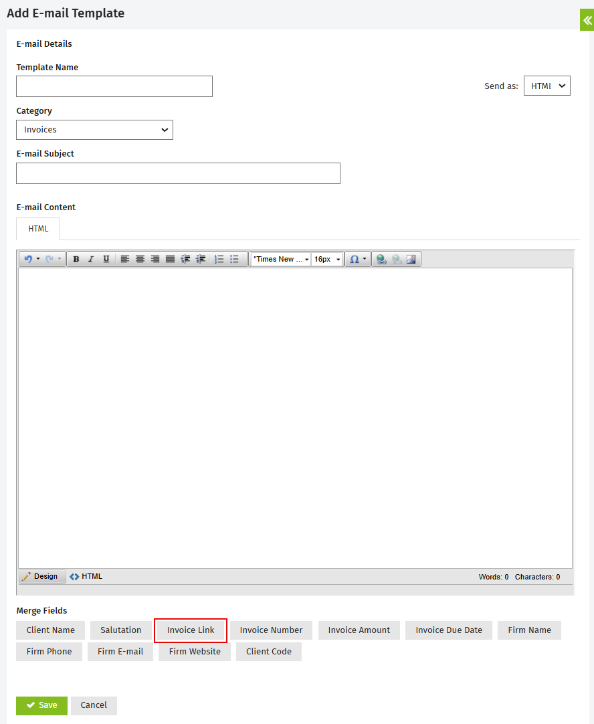Collapse panel with green double-chevron icon
Screen dimensions: 594x724
click(x=587, y=20)
